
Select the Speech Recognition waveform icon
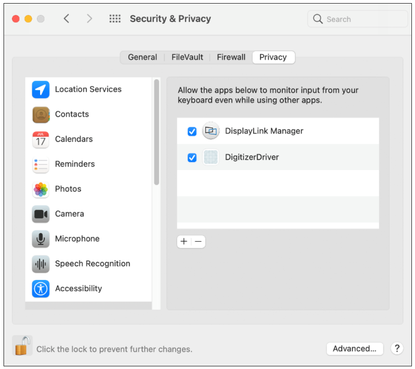tap(41, 264)
